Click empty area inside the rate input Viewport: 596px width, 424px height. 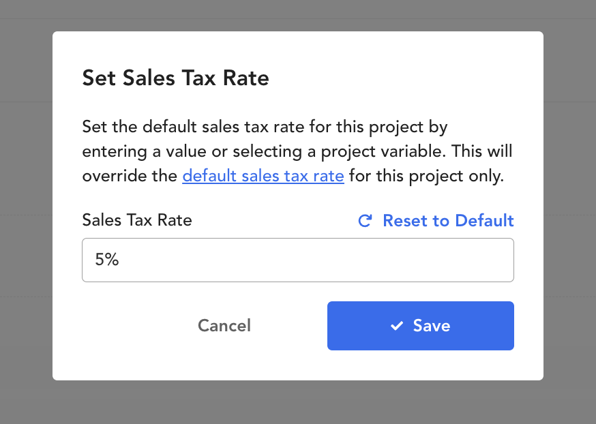[316, 260]
